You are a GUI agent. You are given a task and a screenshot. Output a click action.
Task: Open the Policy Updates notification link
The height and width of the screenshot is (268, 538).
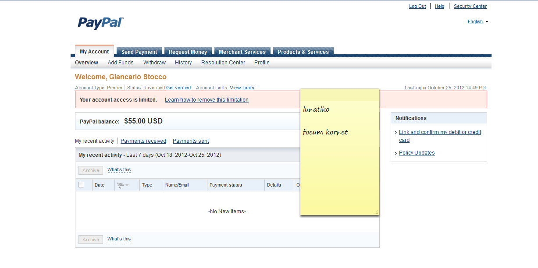click(417, 153)
